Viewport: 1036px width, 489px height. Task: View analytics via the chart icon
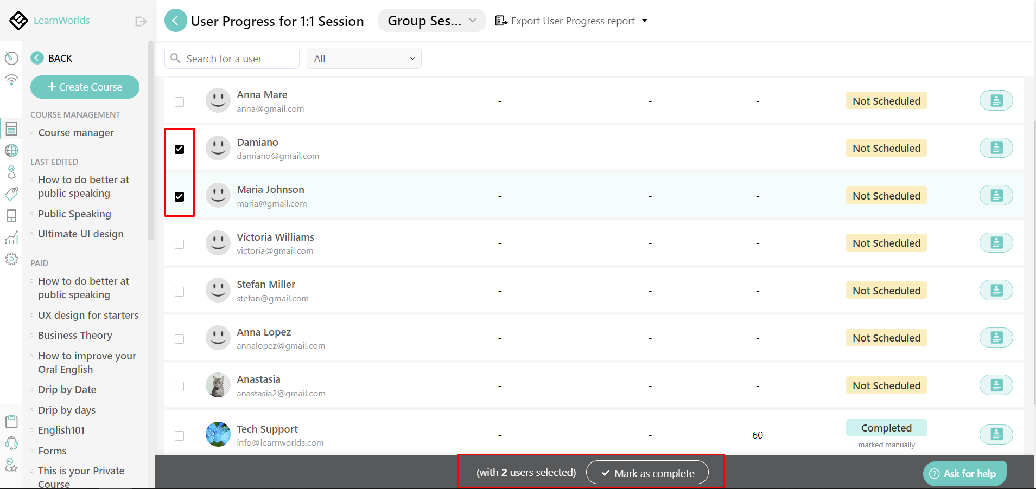point(11,237)
